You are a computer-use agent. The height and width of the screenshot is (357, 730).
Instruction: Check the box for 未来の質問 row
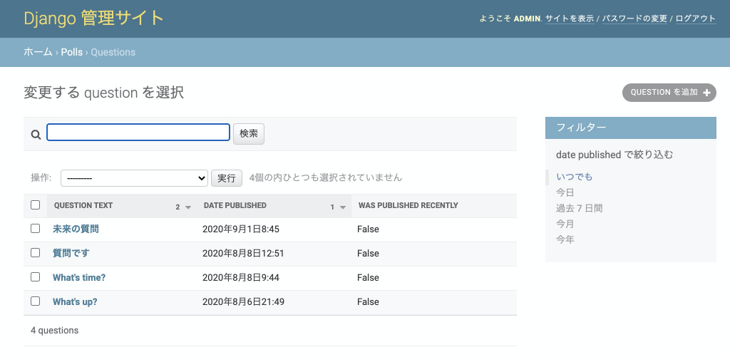pos(36,229)
